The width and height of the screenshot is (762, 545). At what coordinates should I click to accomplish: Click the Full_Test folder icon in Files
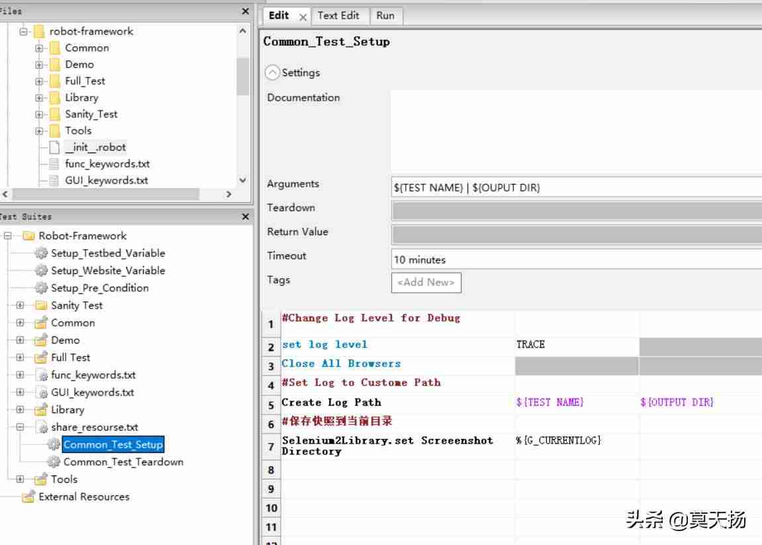click(x=55, y=81)
